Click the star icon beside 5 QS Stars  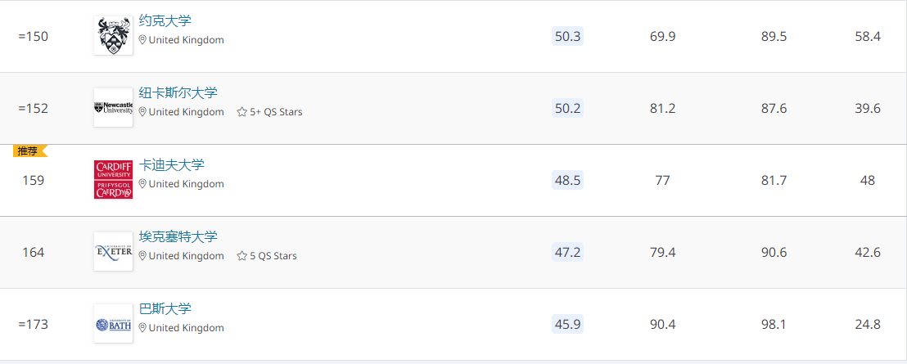tap(241, 256)
